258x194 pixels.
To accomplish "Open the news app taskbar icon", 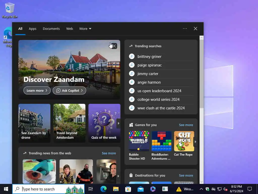I will click(x=165, y=189).
